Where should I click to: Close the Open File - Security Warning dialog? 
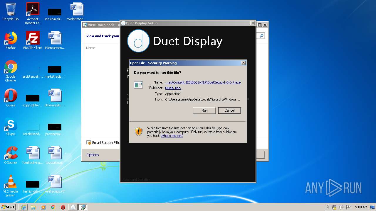tap(244, 63)
